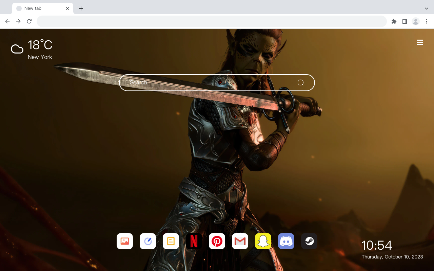Click into the page Search field

pyautogui.click(x=217, y=83)
